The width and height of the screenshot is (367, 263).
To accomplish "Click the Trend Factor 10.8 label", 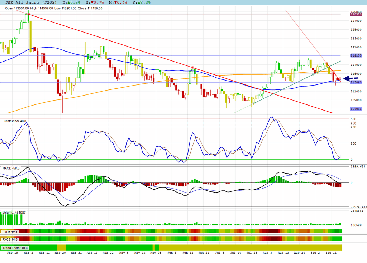I will click(x=15, y=248).
